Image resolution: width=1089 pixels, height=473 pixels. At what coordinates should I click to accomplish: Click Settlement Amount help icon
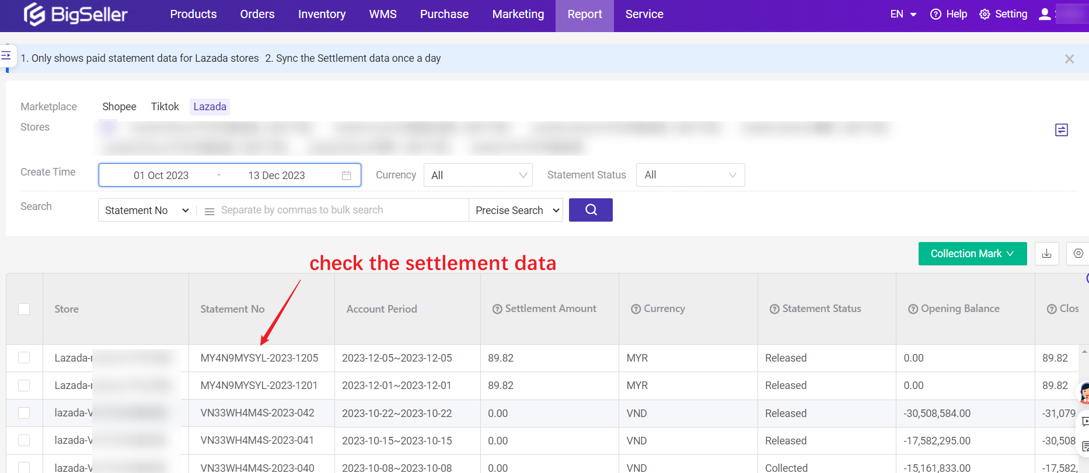click(497, 309)
